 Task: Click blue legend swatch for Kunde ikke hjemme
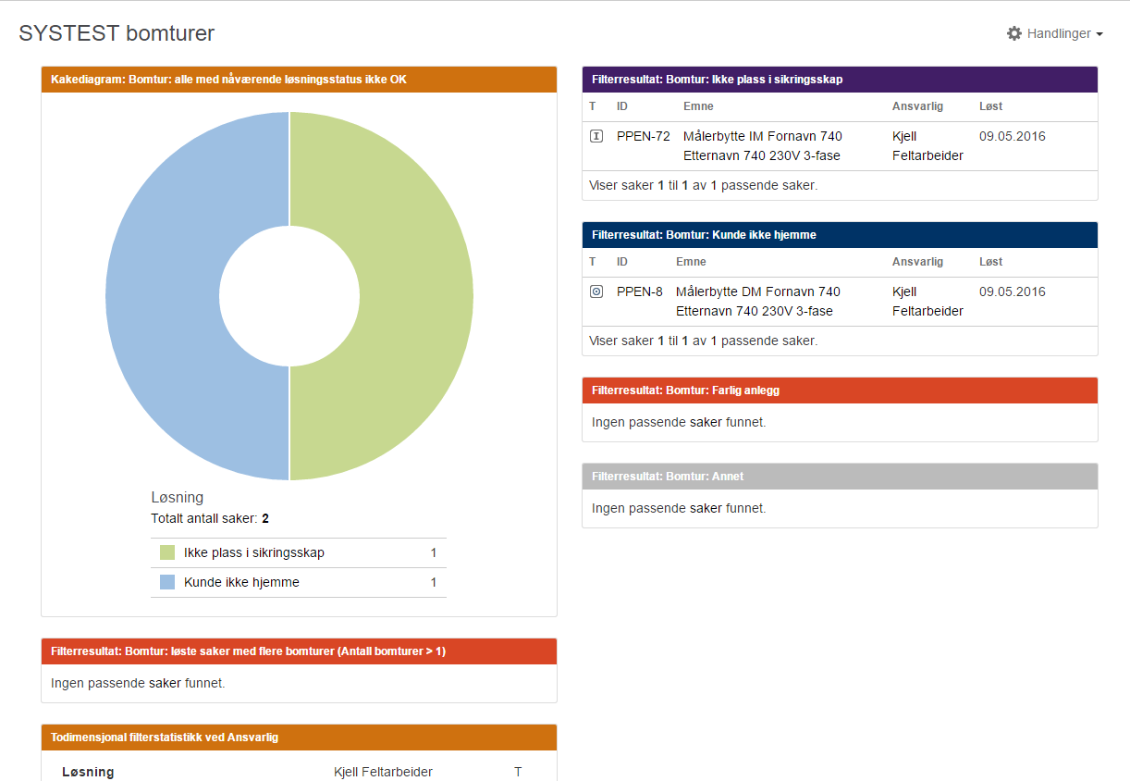tap(167, 582)
